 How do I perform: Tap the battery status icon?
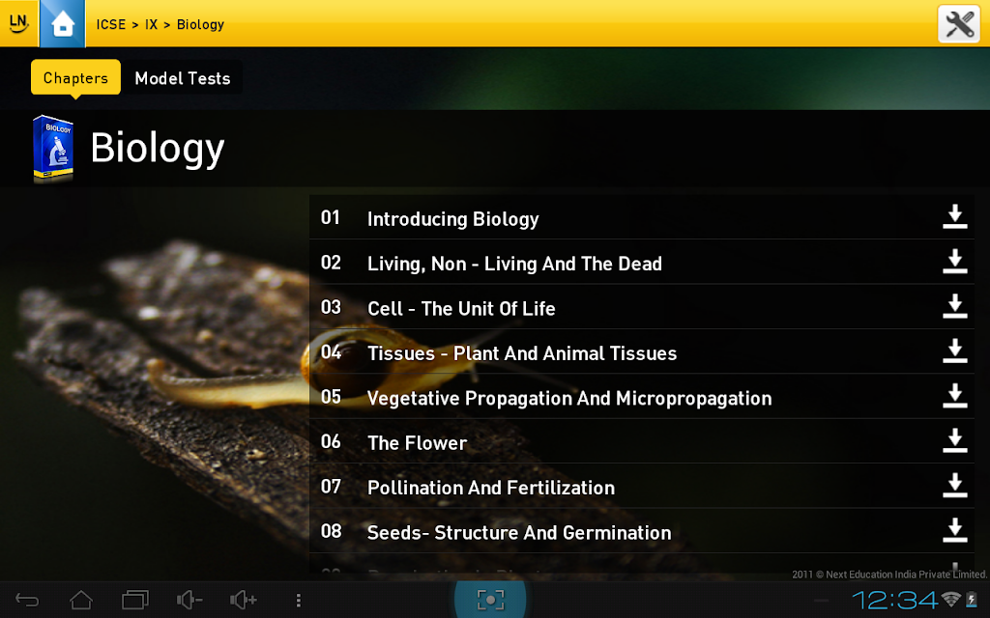point(971,599)
